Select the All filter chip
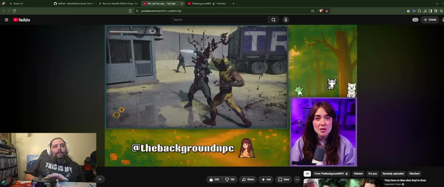Viewport: 444px width, 187px height. click(x=307, y=174)
